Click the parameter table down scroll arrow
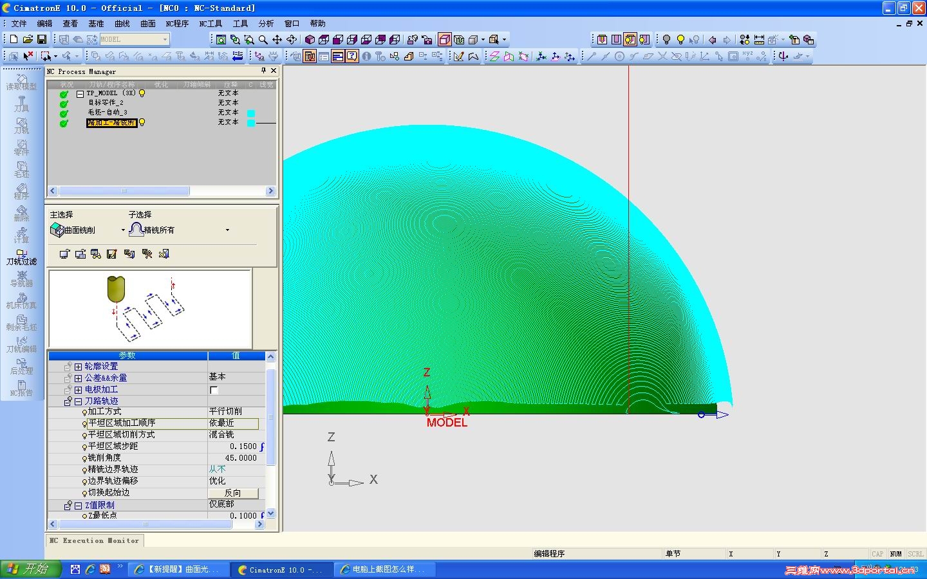This screenshot has height=579, width=927. point(270,513)
